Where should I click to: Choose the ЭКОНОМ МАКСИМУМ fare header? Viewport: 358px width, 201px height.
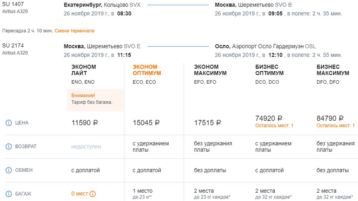pos(210,70)
